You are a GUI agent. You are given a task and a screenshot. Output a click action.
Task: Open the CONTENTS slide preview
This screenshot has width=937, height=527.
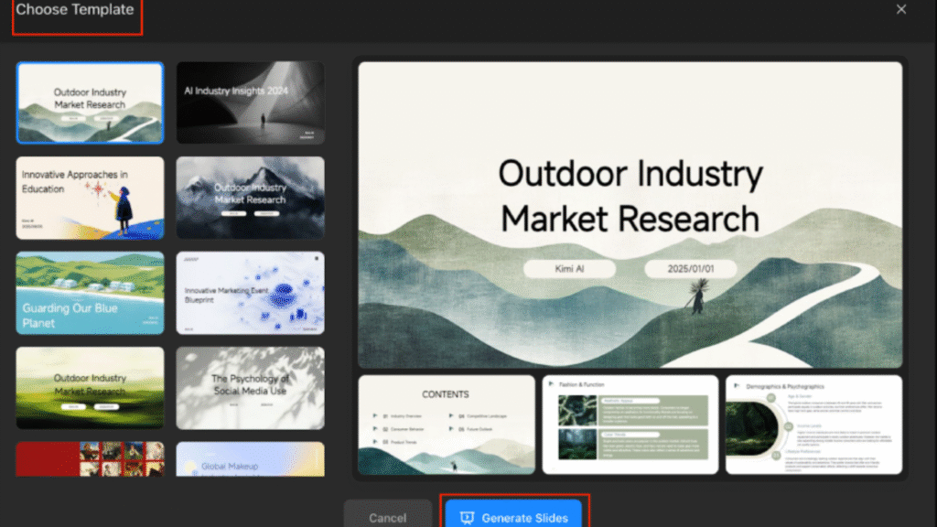pyautogui.click(x=446, y=425)
